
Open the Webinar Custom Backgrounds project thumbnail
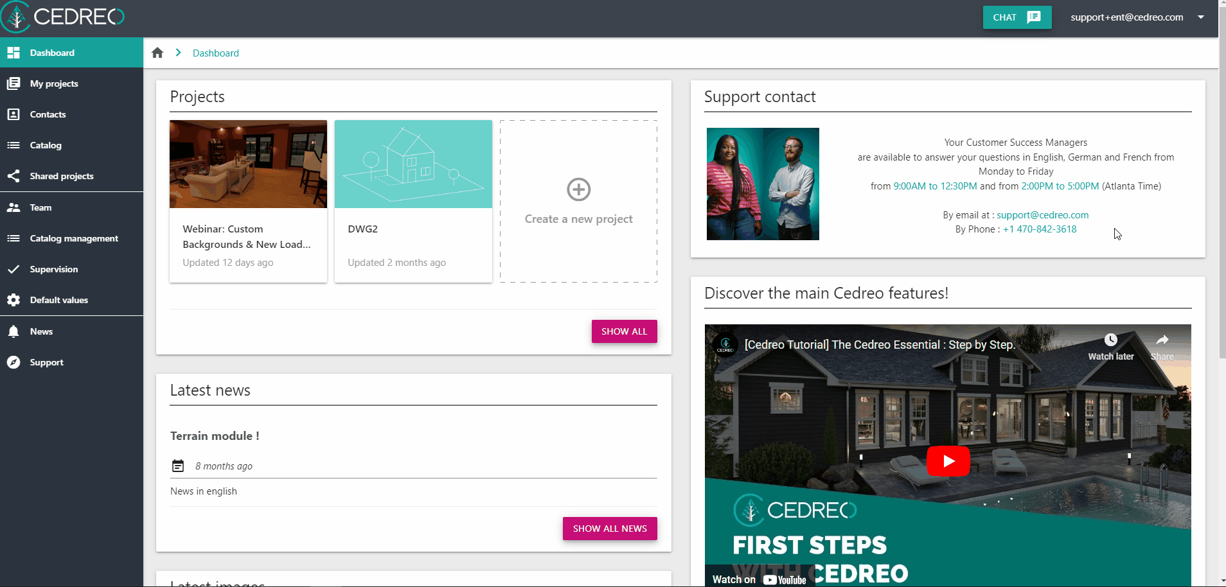tap(248, 164)
